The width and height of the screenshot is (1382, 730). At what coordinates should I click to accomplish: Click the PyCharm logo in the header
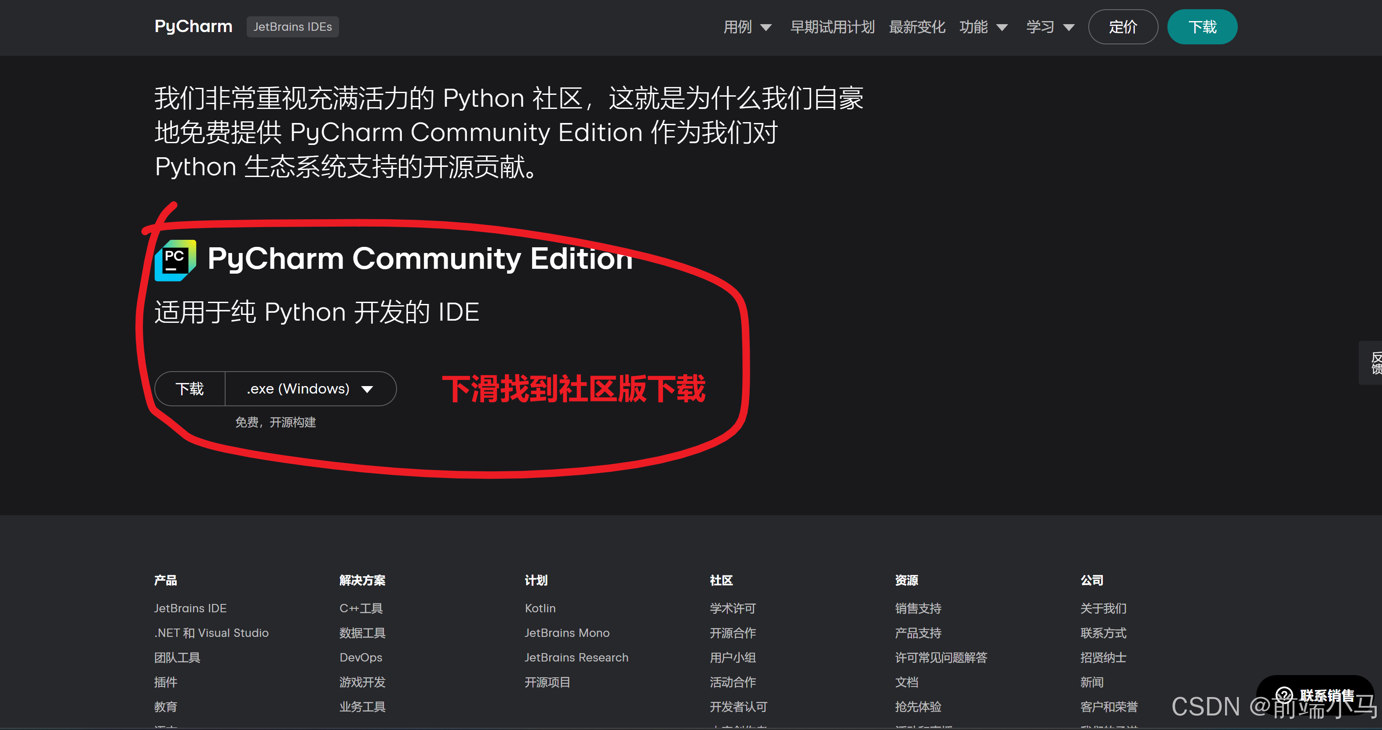click(x=193, y=26)
